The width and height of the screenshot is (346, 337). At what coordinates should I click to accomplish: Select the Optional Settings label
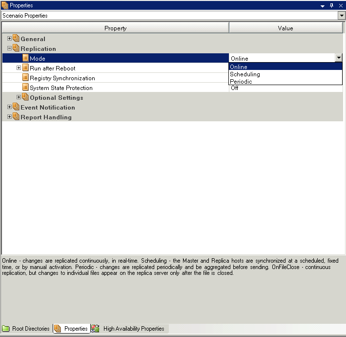click(57, 97)
